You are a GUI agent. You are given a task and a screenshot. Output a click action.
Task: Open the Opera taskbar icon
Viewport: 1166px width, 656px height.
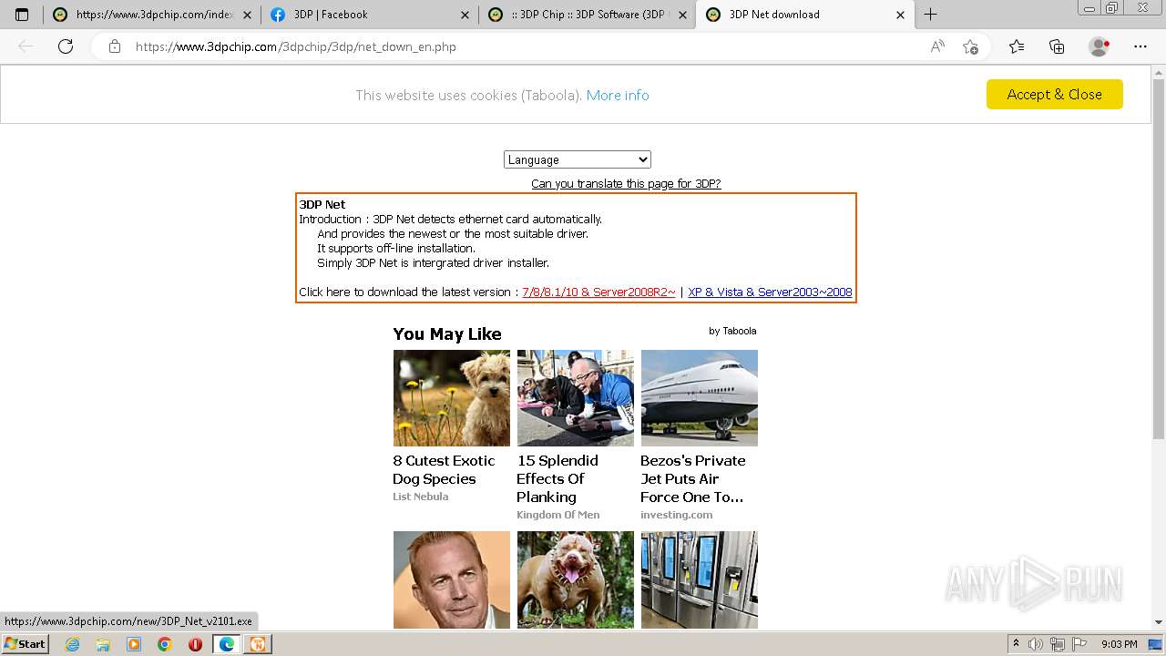coord(195,644)
